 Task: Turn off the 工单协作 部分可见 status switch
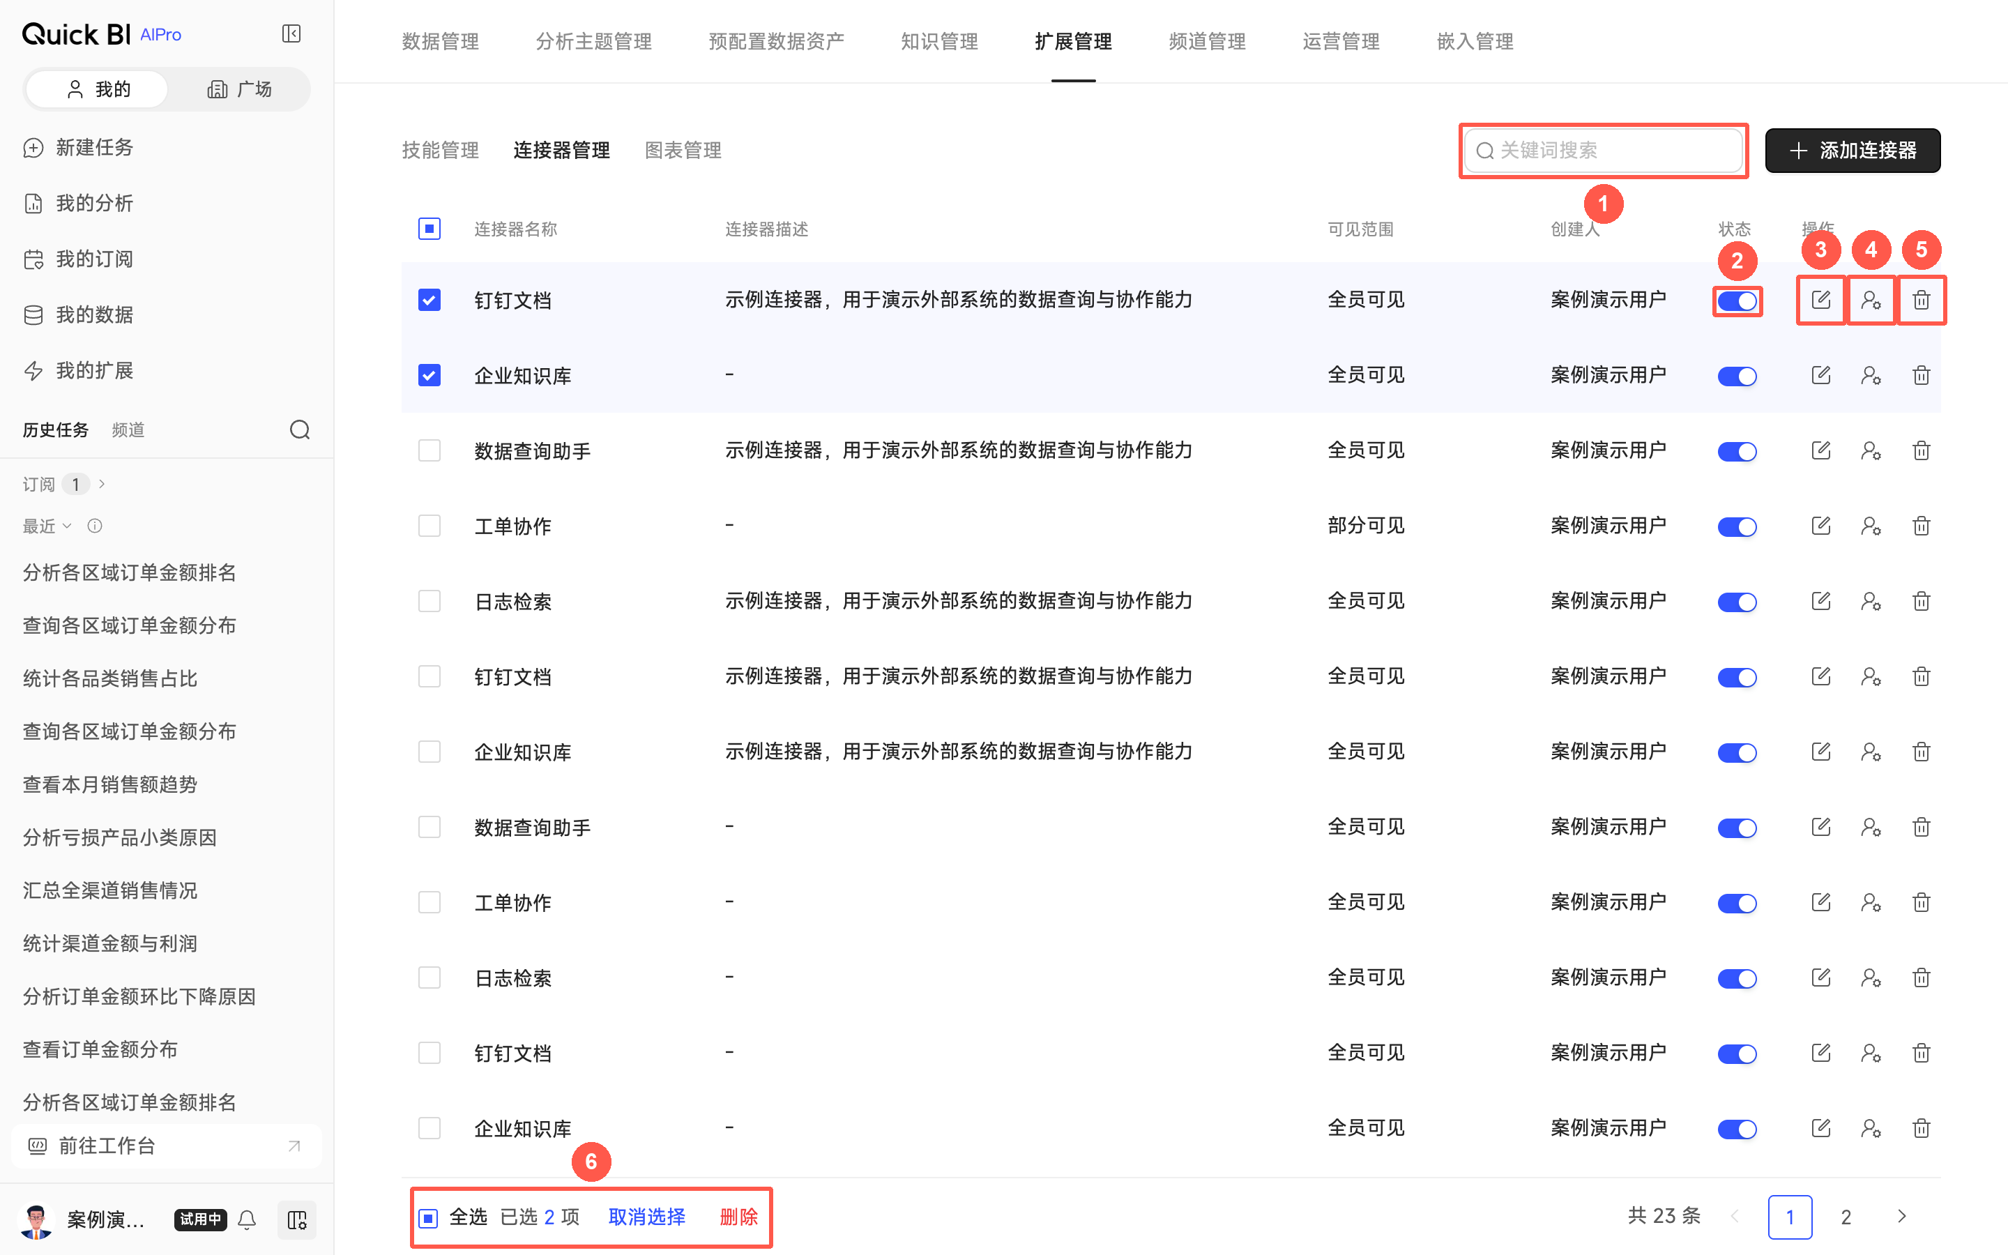1737,527
